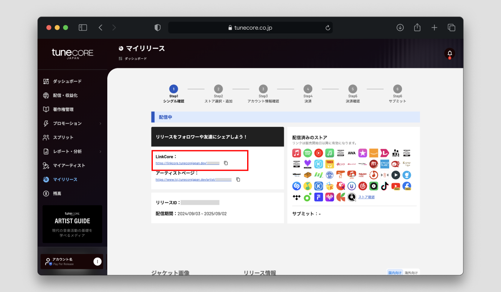Open the dヒッツ store icon
Screen dimensions: 501x292
(341, 164)
